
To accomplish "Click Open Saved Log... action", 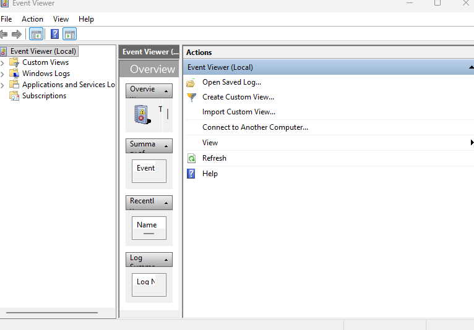I will click(x=231, y=82).
